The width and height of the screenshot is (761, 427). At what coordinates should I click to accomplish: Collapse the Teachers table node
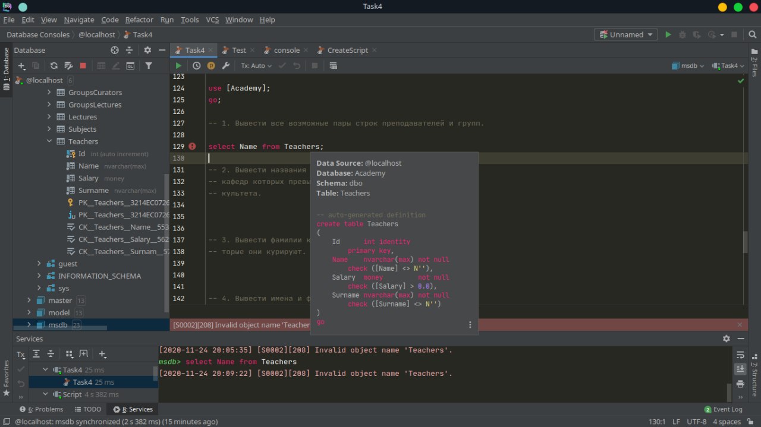tap(50, 141)
